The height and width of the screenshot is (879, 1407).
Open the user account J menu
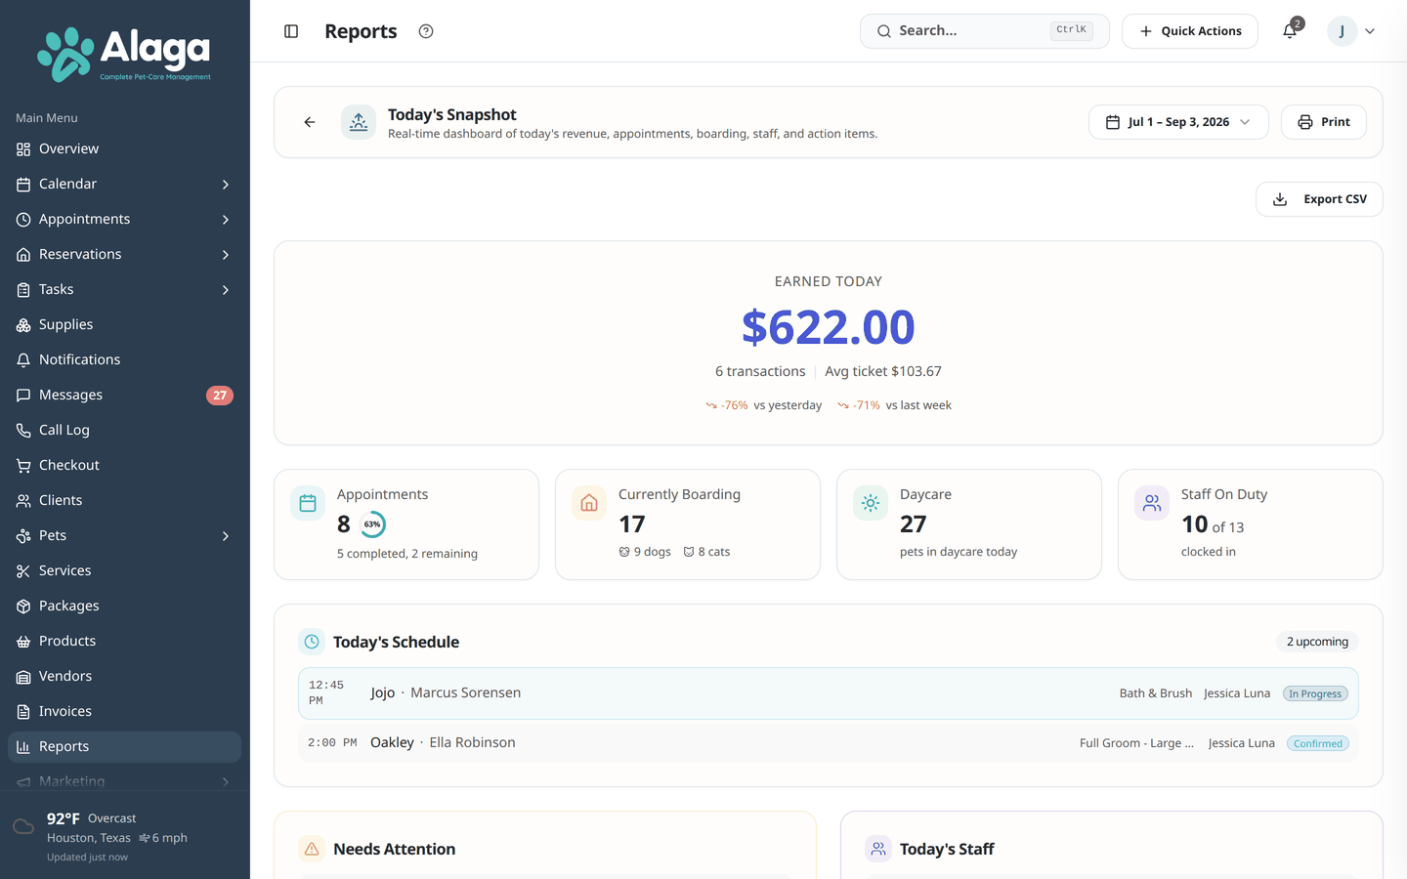click(1352, 31)
